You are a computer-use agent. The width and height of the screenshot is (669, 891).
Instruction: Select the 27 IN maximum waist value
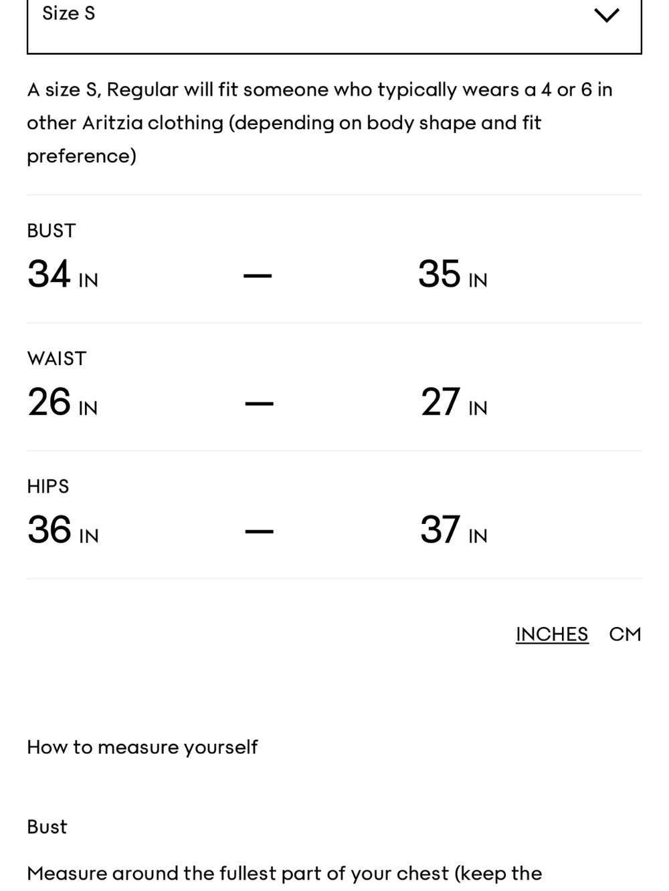(454, 402)
